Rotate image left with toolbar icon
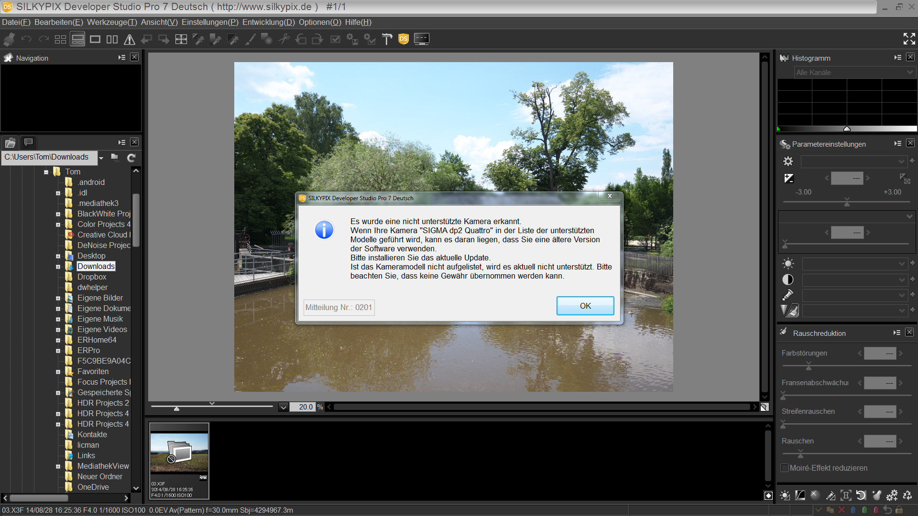This screenshot has width=918, height=516. point(301,39)
